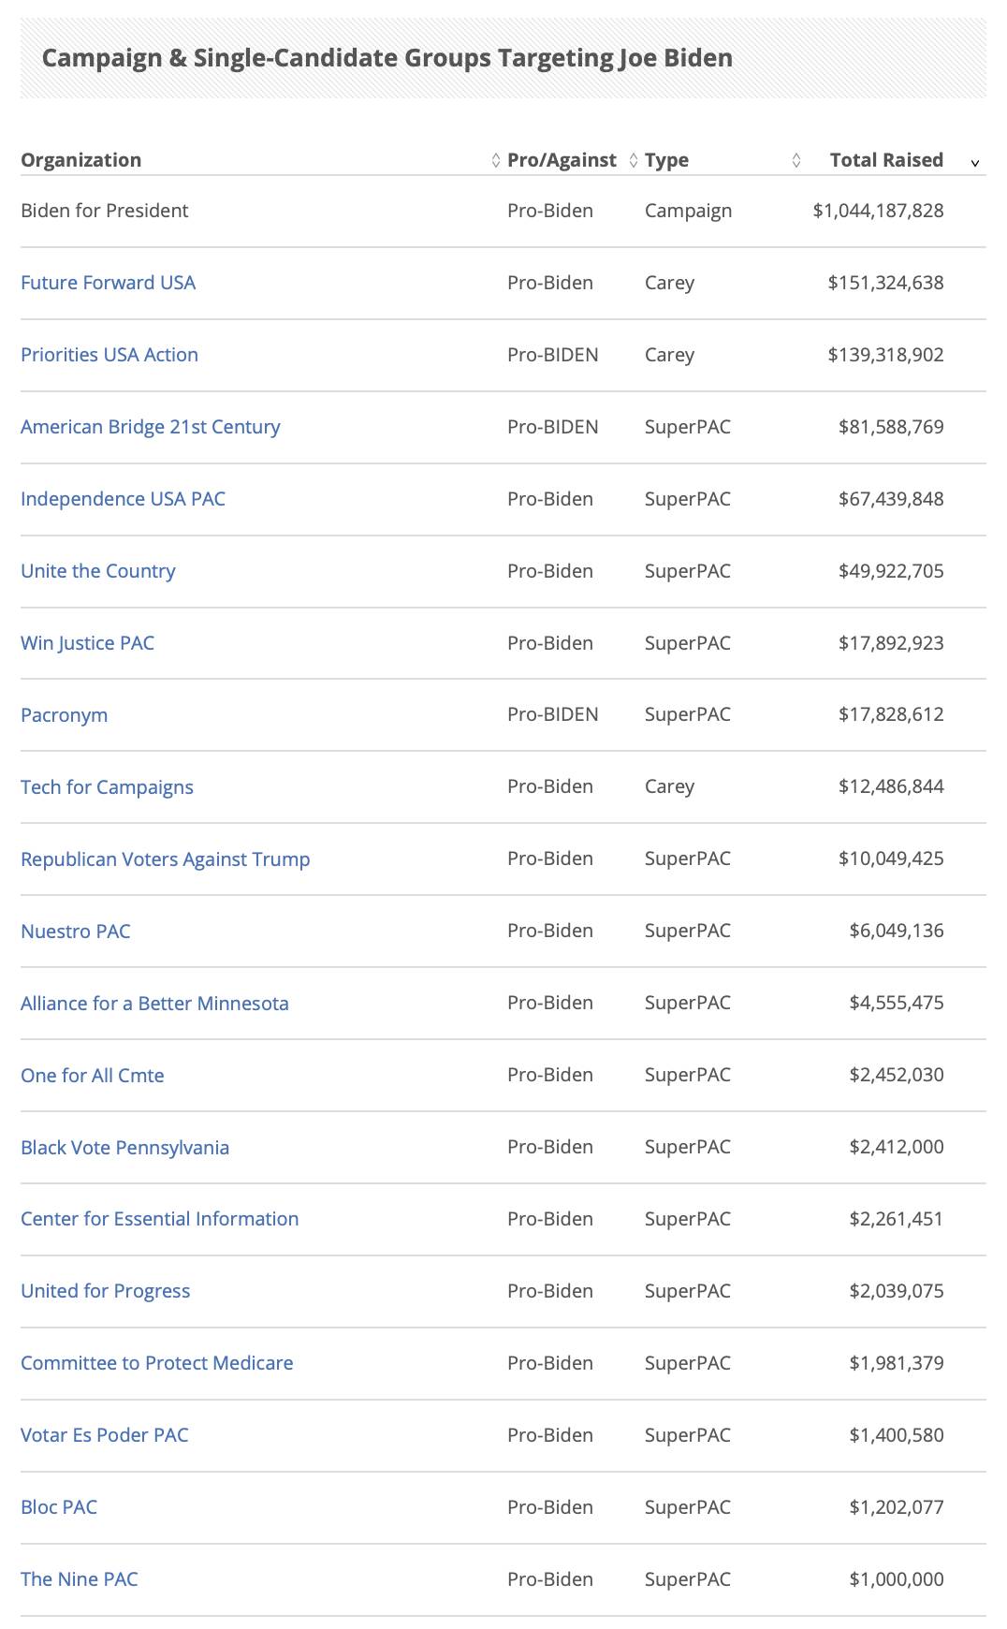
Task: Select the $1,981,379 amount
Action: (897, 1363)
